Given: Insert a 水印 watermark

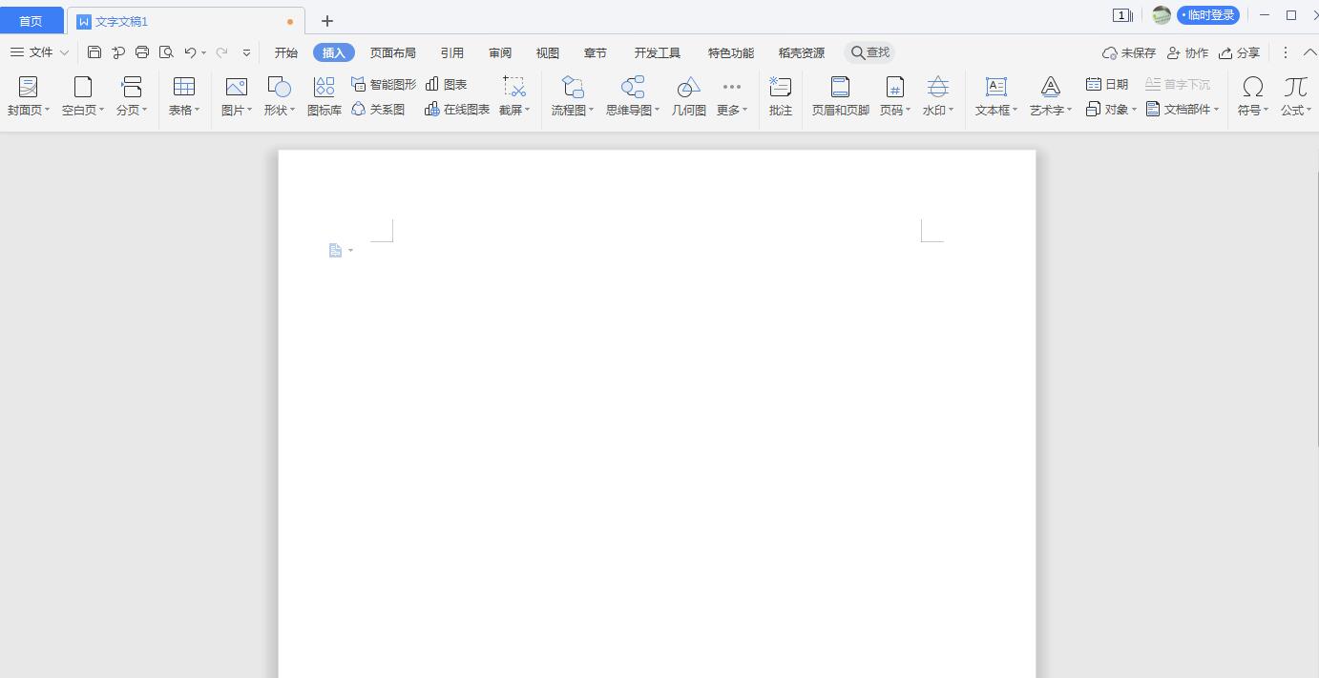Looking at the screenshot, I should coord(935,95).
